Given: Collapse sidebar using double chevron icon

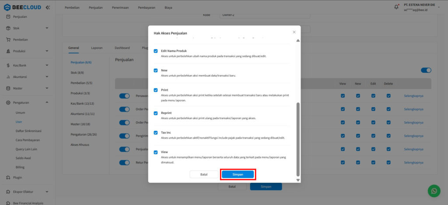Looking at the screenshot, I should [x=48, y=7].
